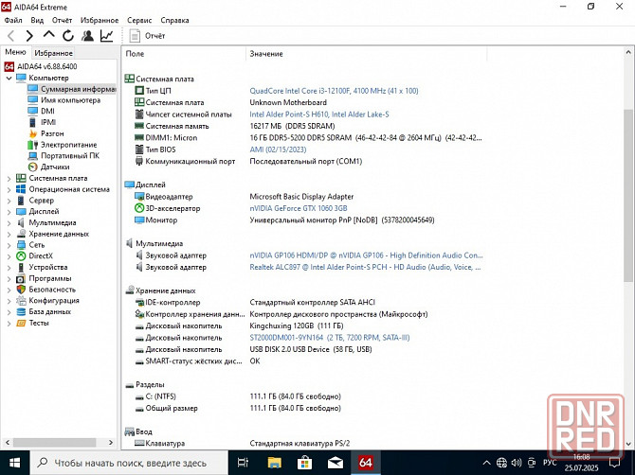
Task: Click the tree horizontal scrollbar thumb
Action: coord(55,442)
